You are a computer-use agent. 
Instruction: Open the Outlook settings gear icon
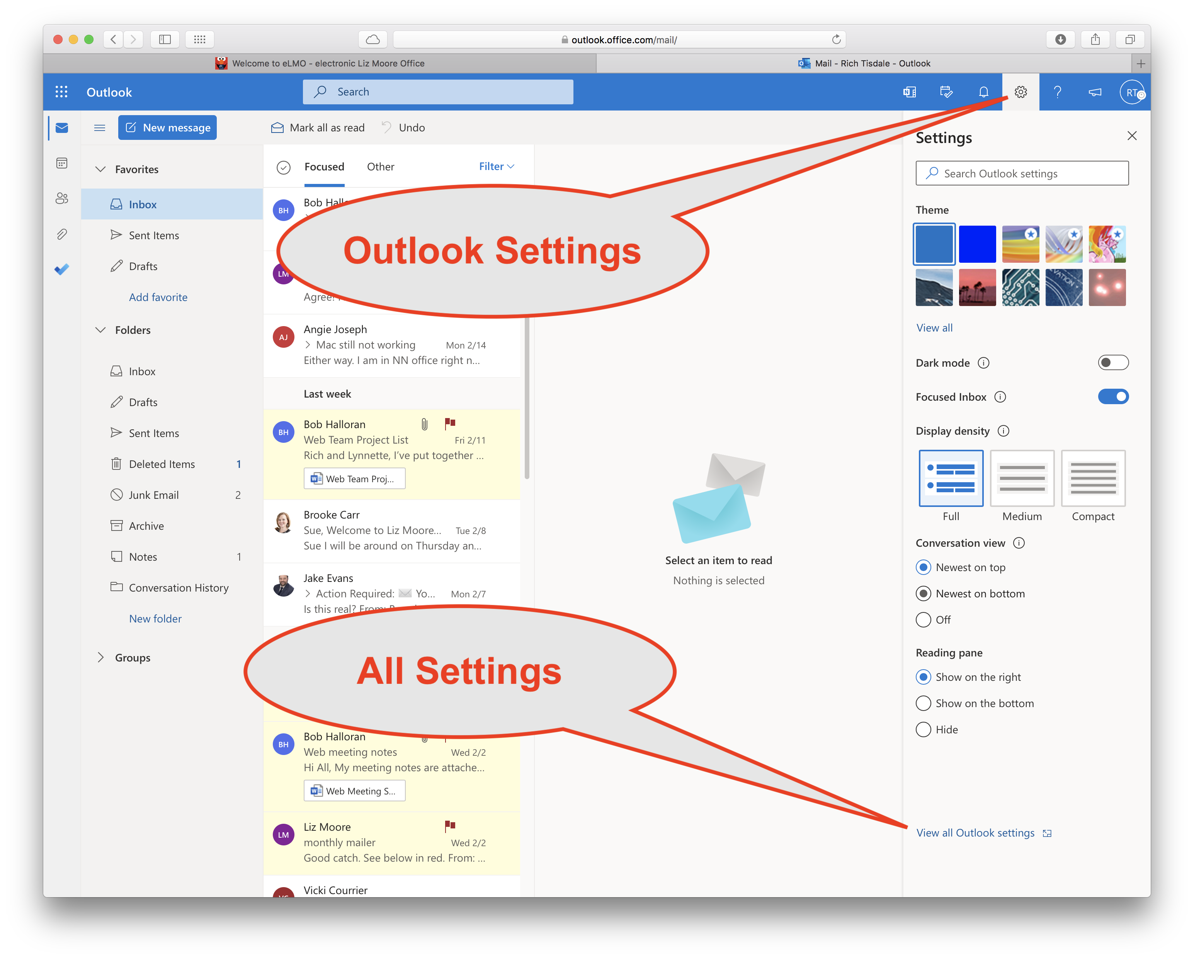1020,92
